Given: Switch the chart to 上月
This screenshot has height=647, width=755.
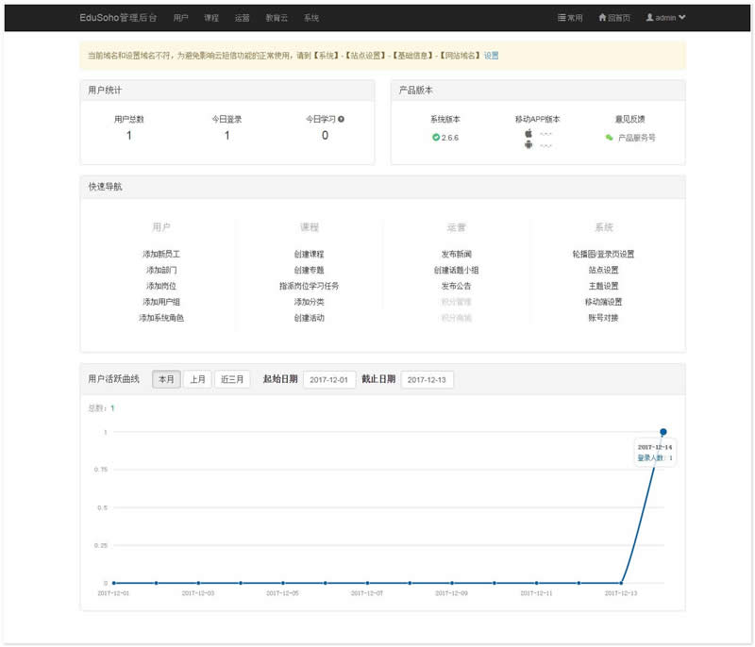Looking at the screenshot, I should point(197,379).
